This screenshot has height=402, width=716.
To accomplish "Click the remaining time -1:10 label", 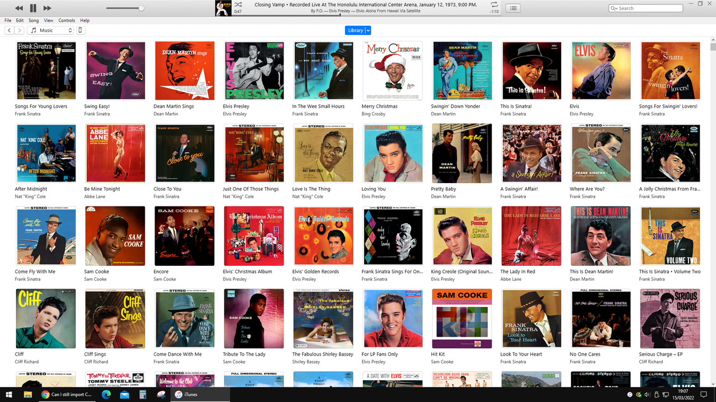I will (494, 11).
